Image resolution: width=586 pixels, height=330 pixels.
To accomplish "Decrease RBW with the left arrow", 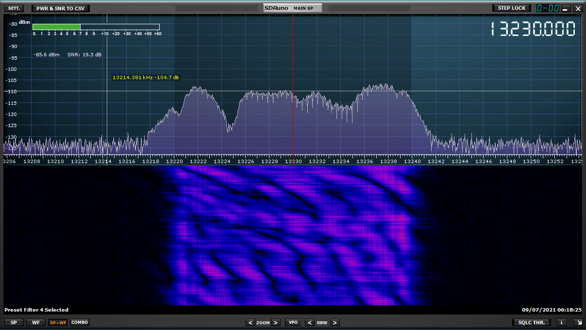I will pos(310,323).
